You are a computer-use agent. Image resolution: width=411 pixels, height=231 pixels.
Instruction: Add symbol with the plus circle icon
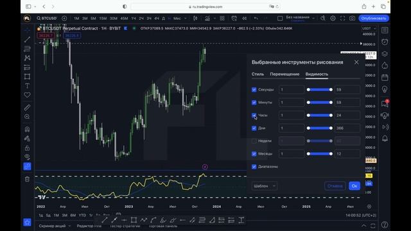(64, 19)
